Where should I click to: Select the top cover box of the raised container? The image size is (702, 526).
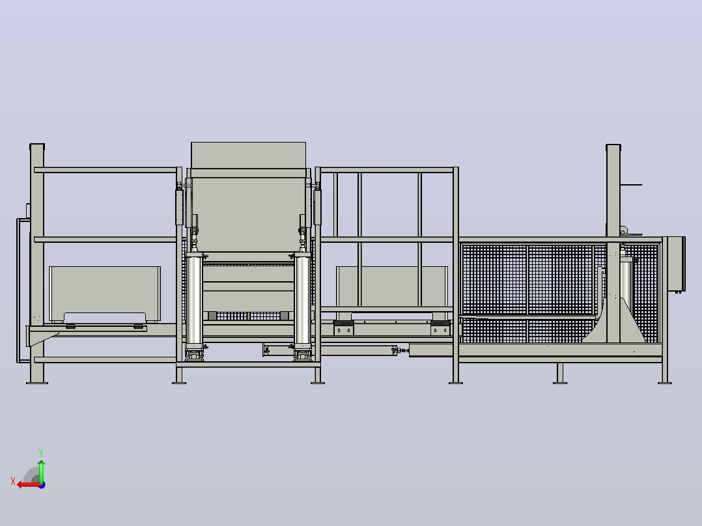coord(249,156)
